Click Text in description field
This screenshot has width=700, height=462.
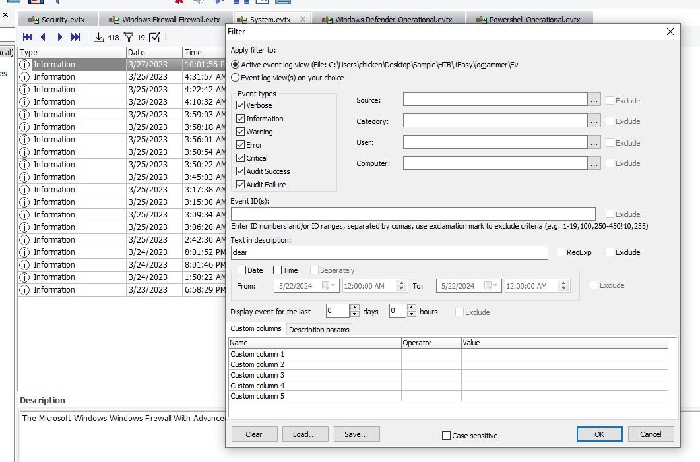click(x=389, y=252)
